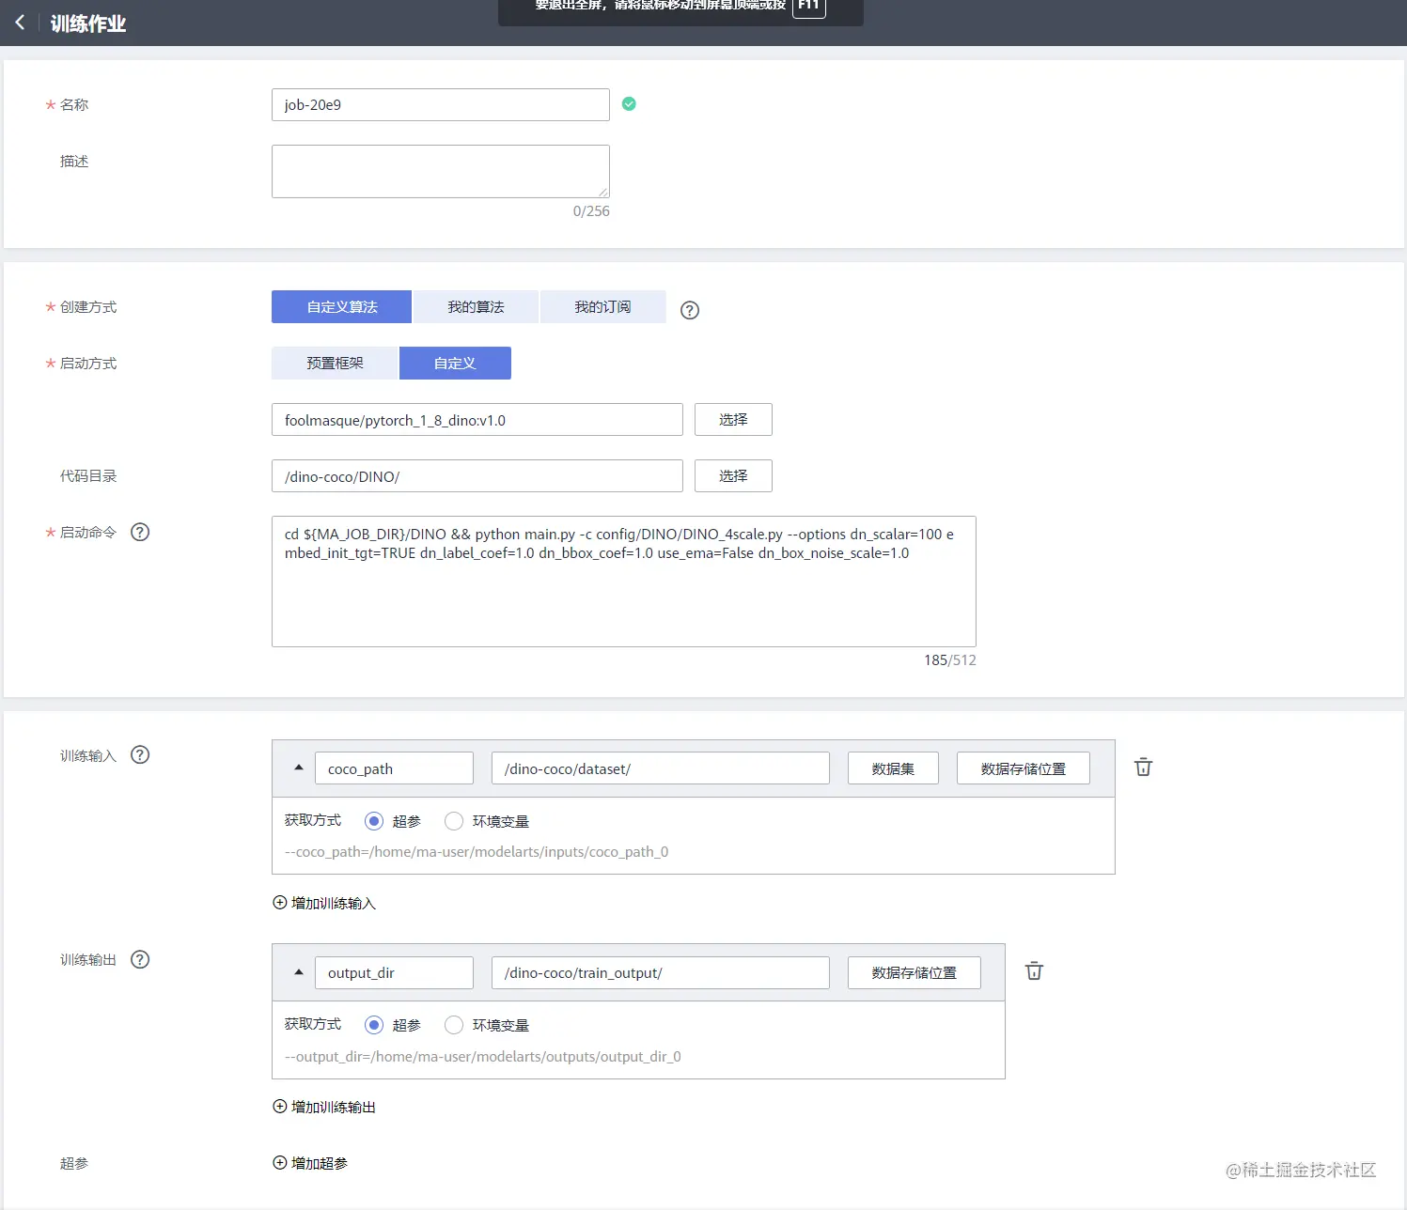This screenshot has width=1407, height=1210.
Task: Go back using the arrow beside 训练作业
Action: coord(20,23)
